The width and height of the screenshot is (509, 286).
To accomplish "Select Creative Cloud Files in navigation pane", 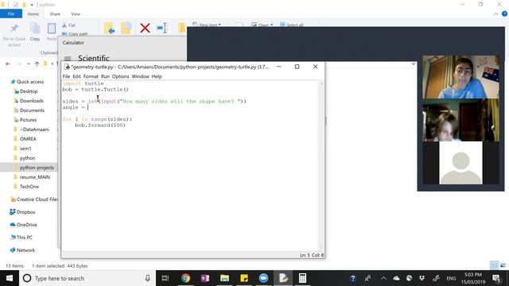I will click(33, 199).
